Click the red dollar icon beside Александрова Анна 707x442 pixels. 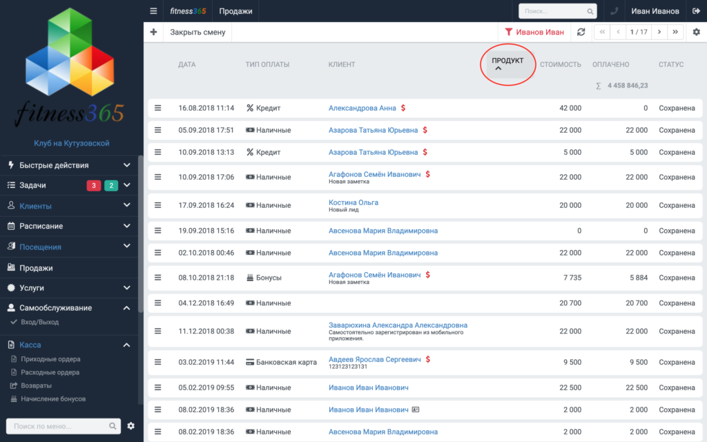click(403, 108)
